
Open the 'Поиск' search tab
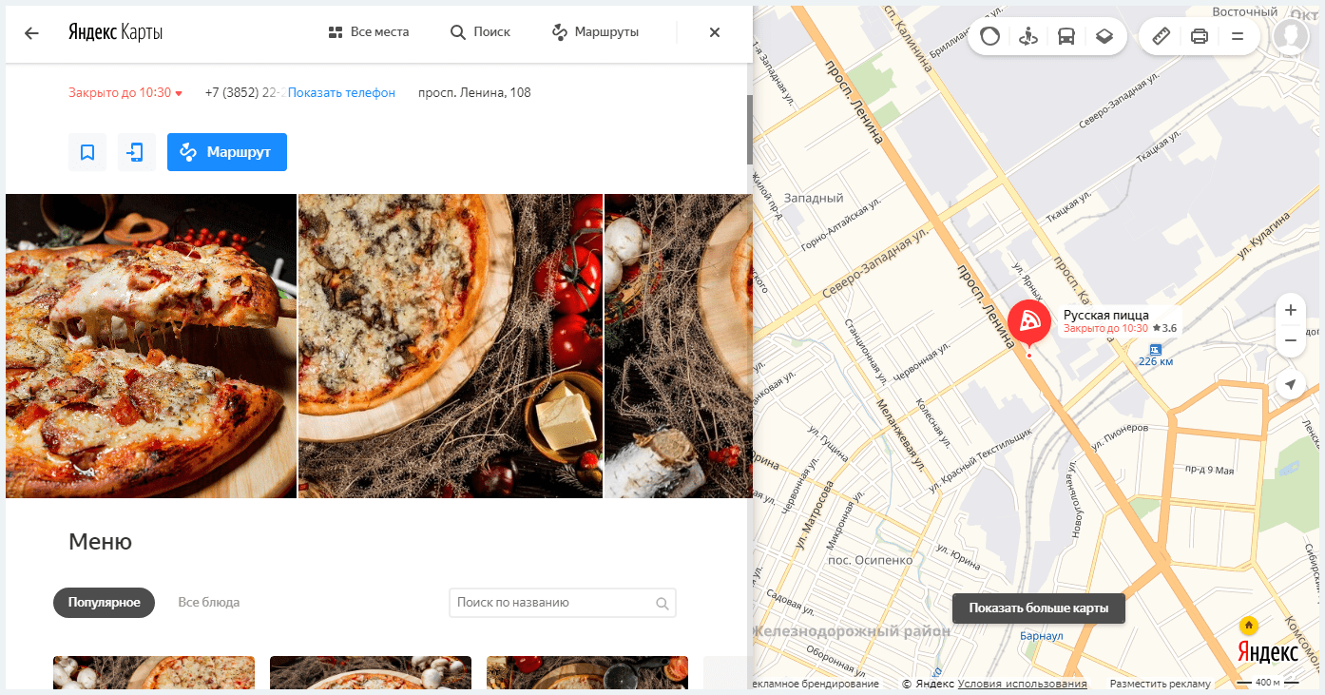480,32
